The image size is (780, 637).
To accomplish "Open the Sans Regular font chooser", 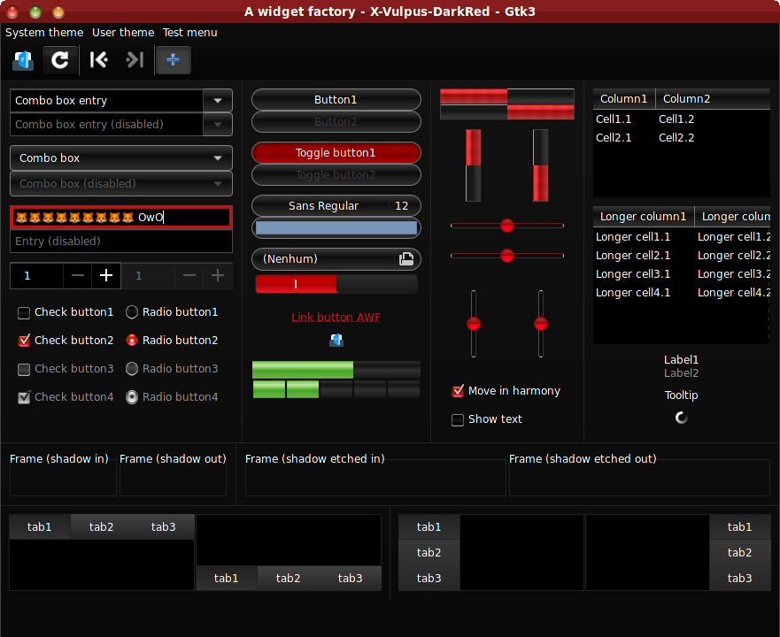I will pyautogui.click(x=336, y=206).
